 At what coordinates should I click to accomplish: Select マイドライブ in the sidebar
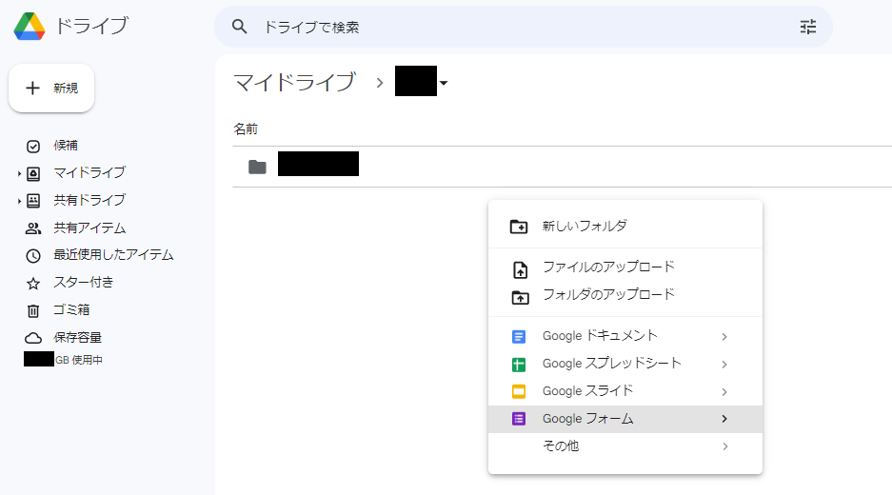(x=89, y=172)
